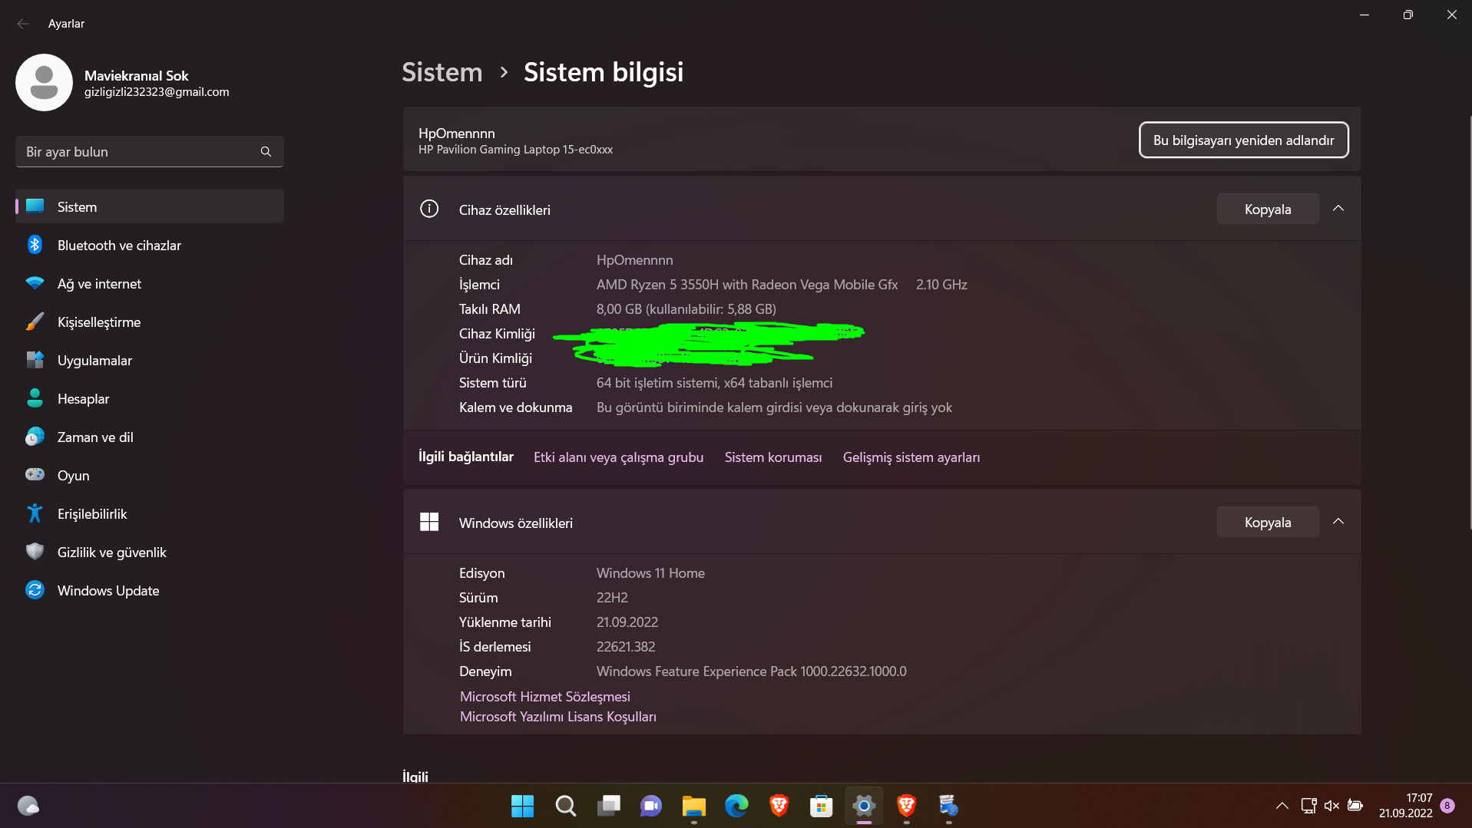
Task: Open Kişiselleştirme settings
Action: pyautogui.click(x=150, y=322)
